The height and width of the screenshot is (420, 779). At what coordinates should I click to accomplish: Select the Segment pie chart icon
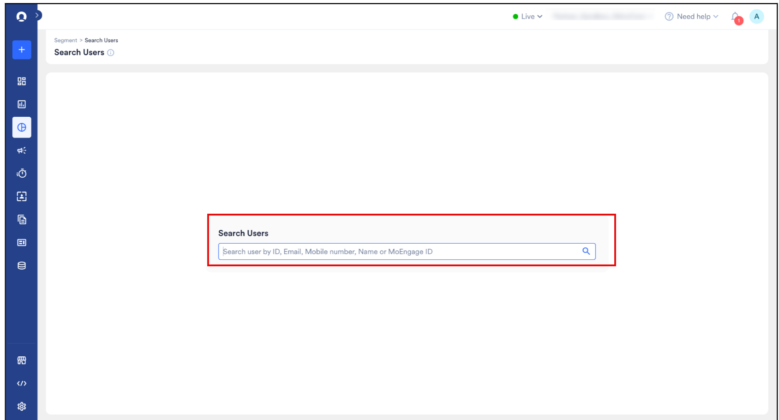[x=22, y=127]
